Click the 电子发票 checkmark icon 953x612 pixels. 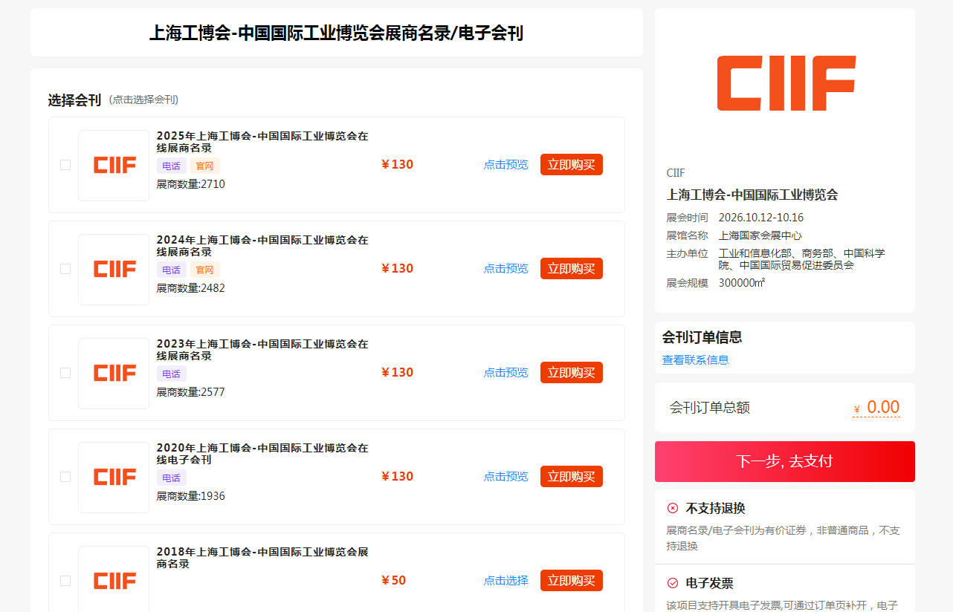click(673, 583)
